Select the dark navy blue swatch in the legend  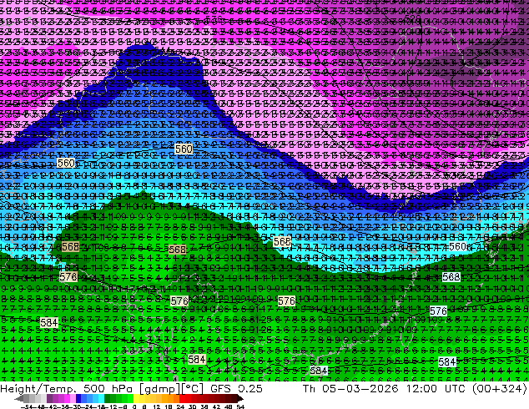78,398
